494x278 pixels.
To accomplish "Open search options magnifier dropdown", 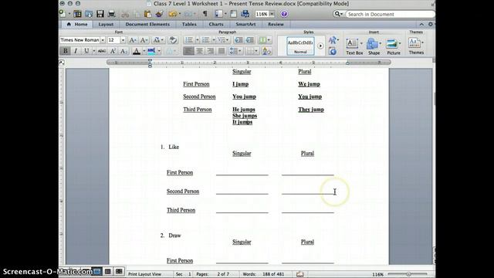I will coord(338,14).
